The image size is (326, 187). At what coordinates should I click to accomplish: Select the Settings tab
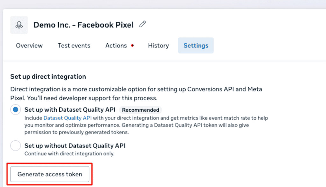tap(196, 45)
